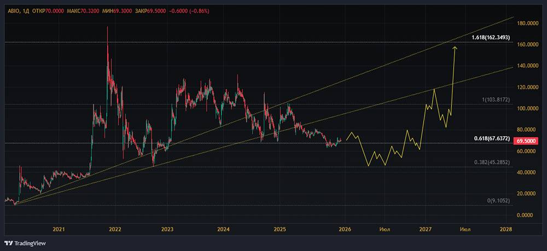Click the 180.0000 price axis label
The image size is (547, 251).
(527, 24)
